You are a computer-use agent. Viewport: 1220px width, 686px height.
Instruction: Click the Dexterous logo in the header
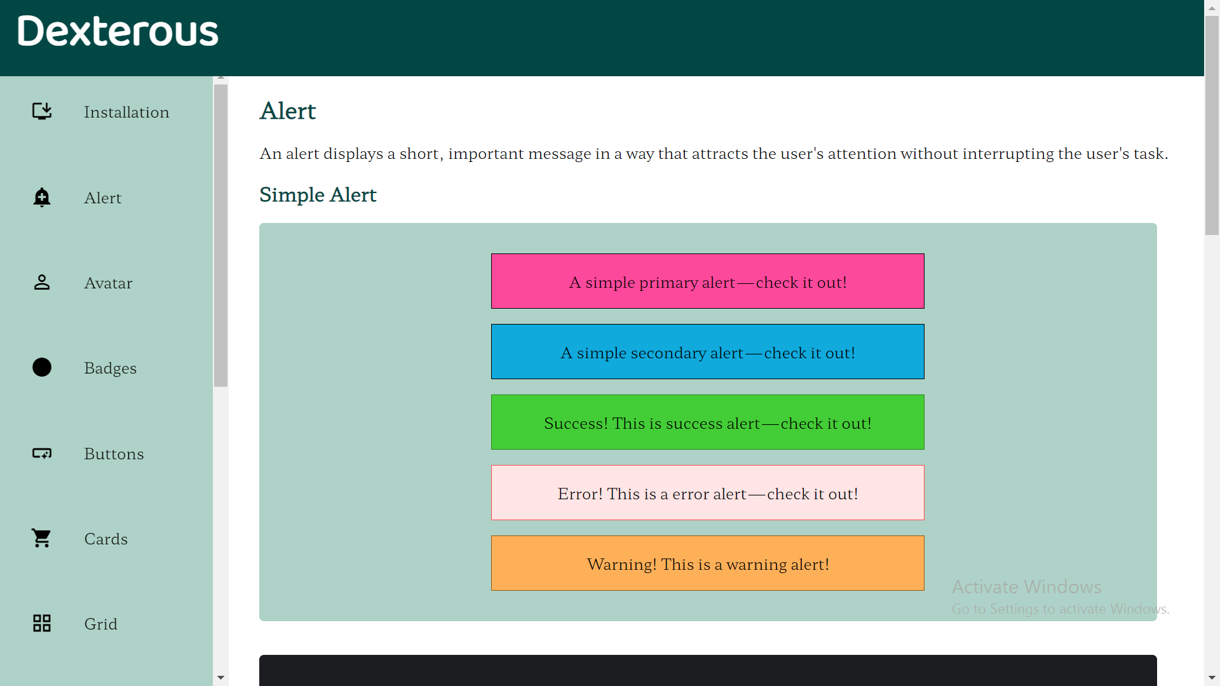[118, 30]
